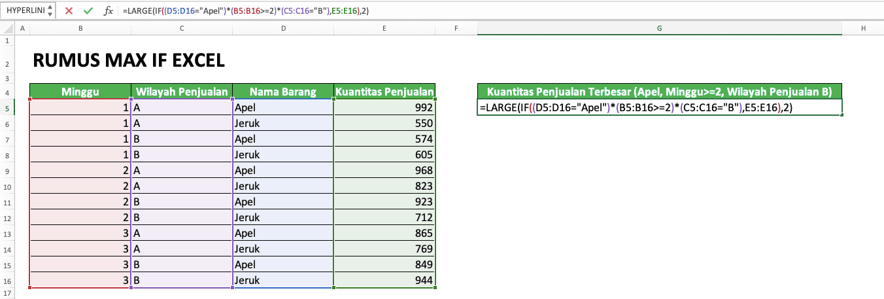This screenshot has height=299, width=884.
Task: Click the Kuantitas Penjualan Terbesar header cell
Action: (x=660, y=92)
